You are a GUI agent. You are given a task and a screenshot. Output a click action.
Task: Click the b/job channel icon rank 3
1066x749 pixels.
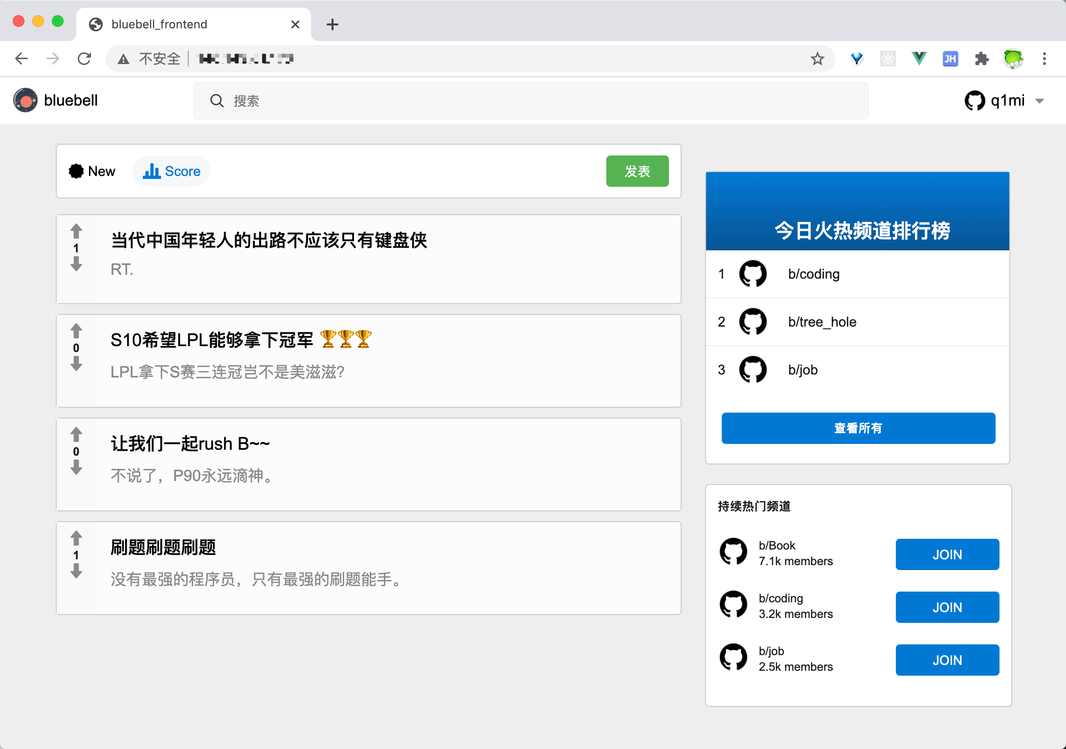pos(753,369)
